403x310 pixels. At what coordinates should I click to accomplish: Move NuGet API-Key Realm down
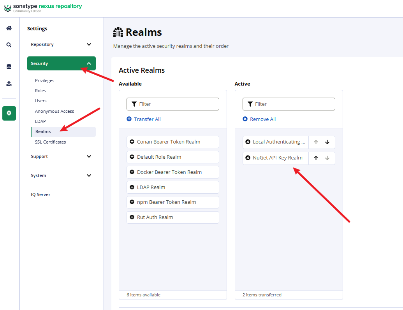(327, 158)
